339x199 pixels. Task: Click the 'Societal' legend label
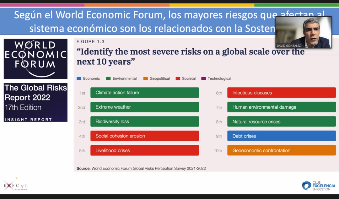[x=189, y=78]
